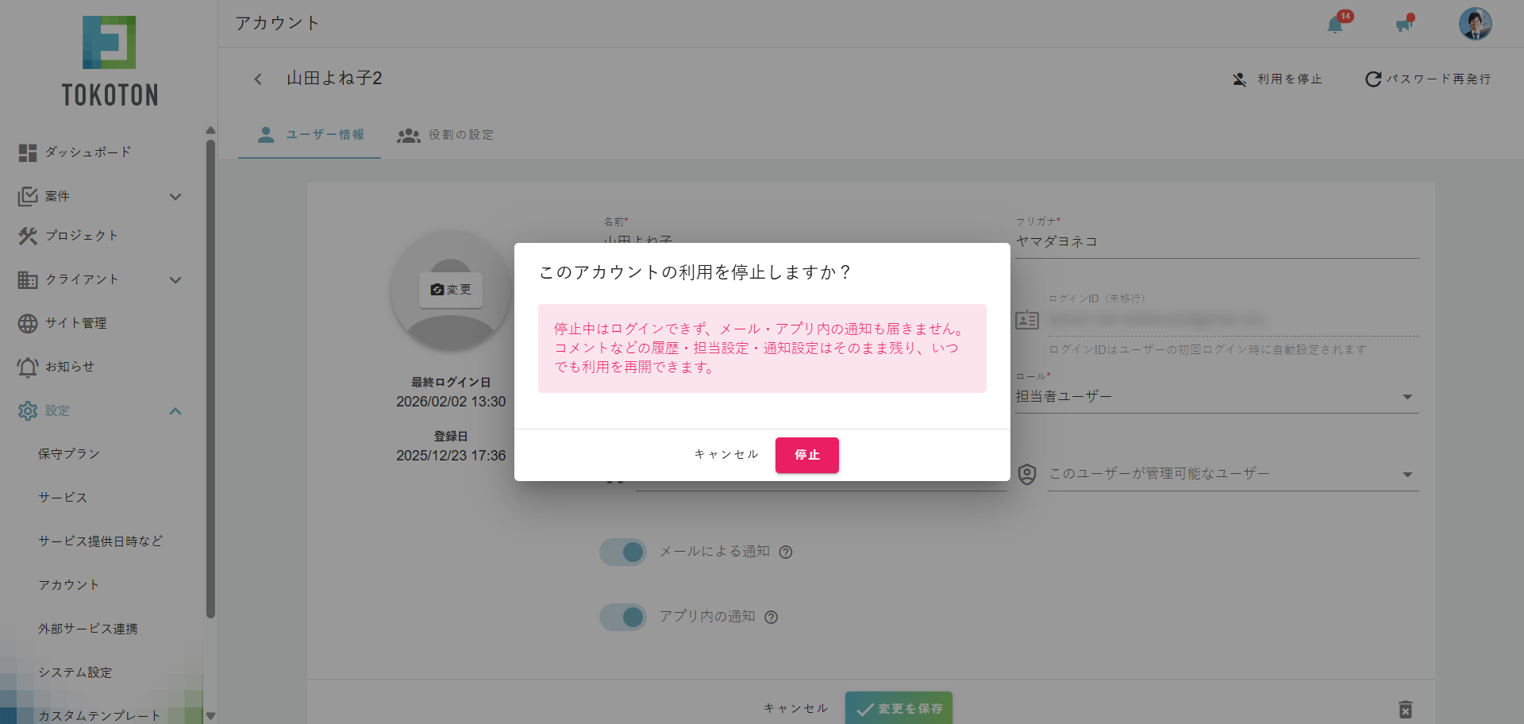Confirm with the red 停止 button
Screen dimensions: 1524x724
click(x=806, y=455)
